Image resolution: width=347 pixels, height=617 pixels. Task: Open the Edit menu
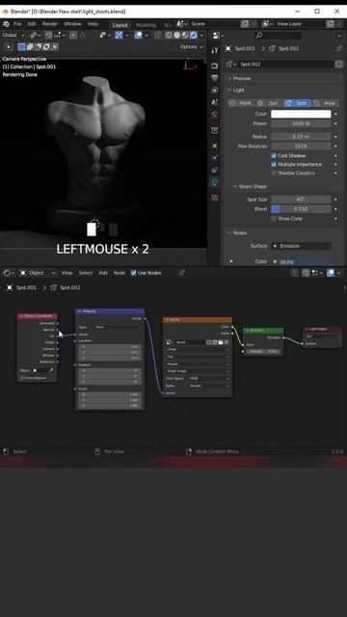coord(32,24)
